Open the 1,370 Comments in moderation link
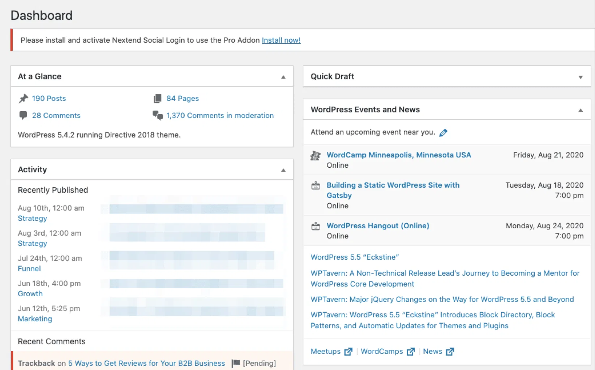 (x=220, y=116)
